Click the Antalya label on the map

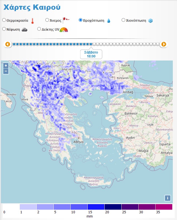pos(166,153)
